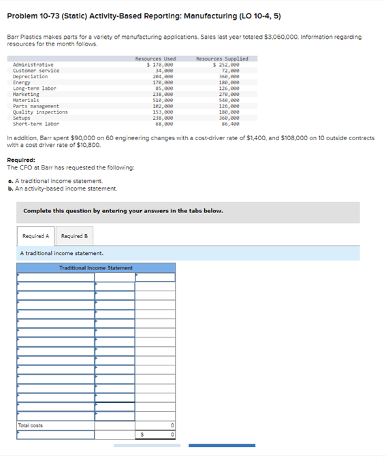Open the label dropdown below Total costs
Viewport: 386px width, 460px height.
pos(56,434)
